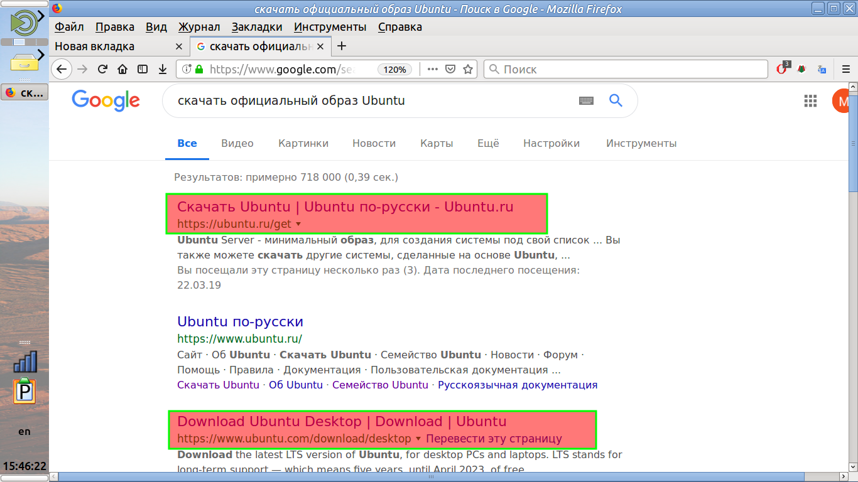858x482 pixels.
Task: Open the 'Скачать Ubuntu' sitelink
Action: [218, 385]
